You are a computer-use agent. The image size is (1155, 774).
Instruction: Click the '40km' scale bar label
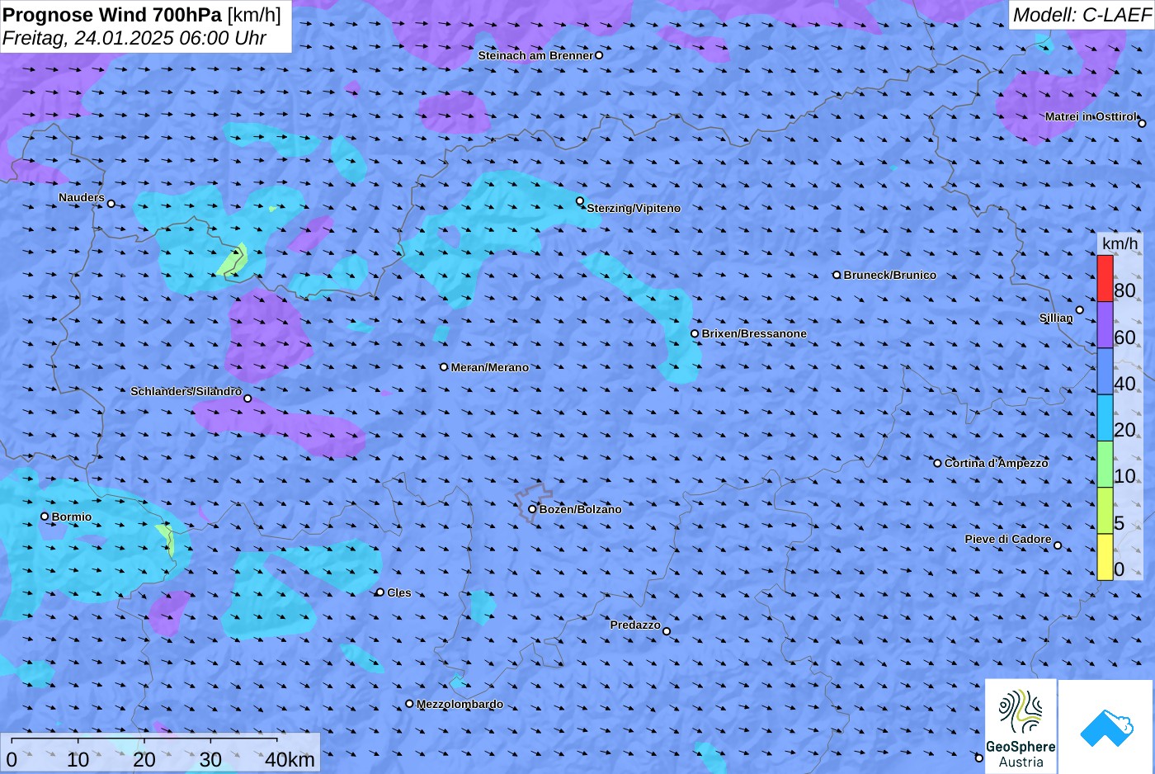click(x=290, y=759)
